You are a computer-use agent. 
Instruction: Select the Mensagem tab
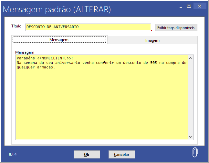(59, 40)
